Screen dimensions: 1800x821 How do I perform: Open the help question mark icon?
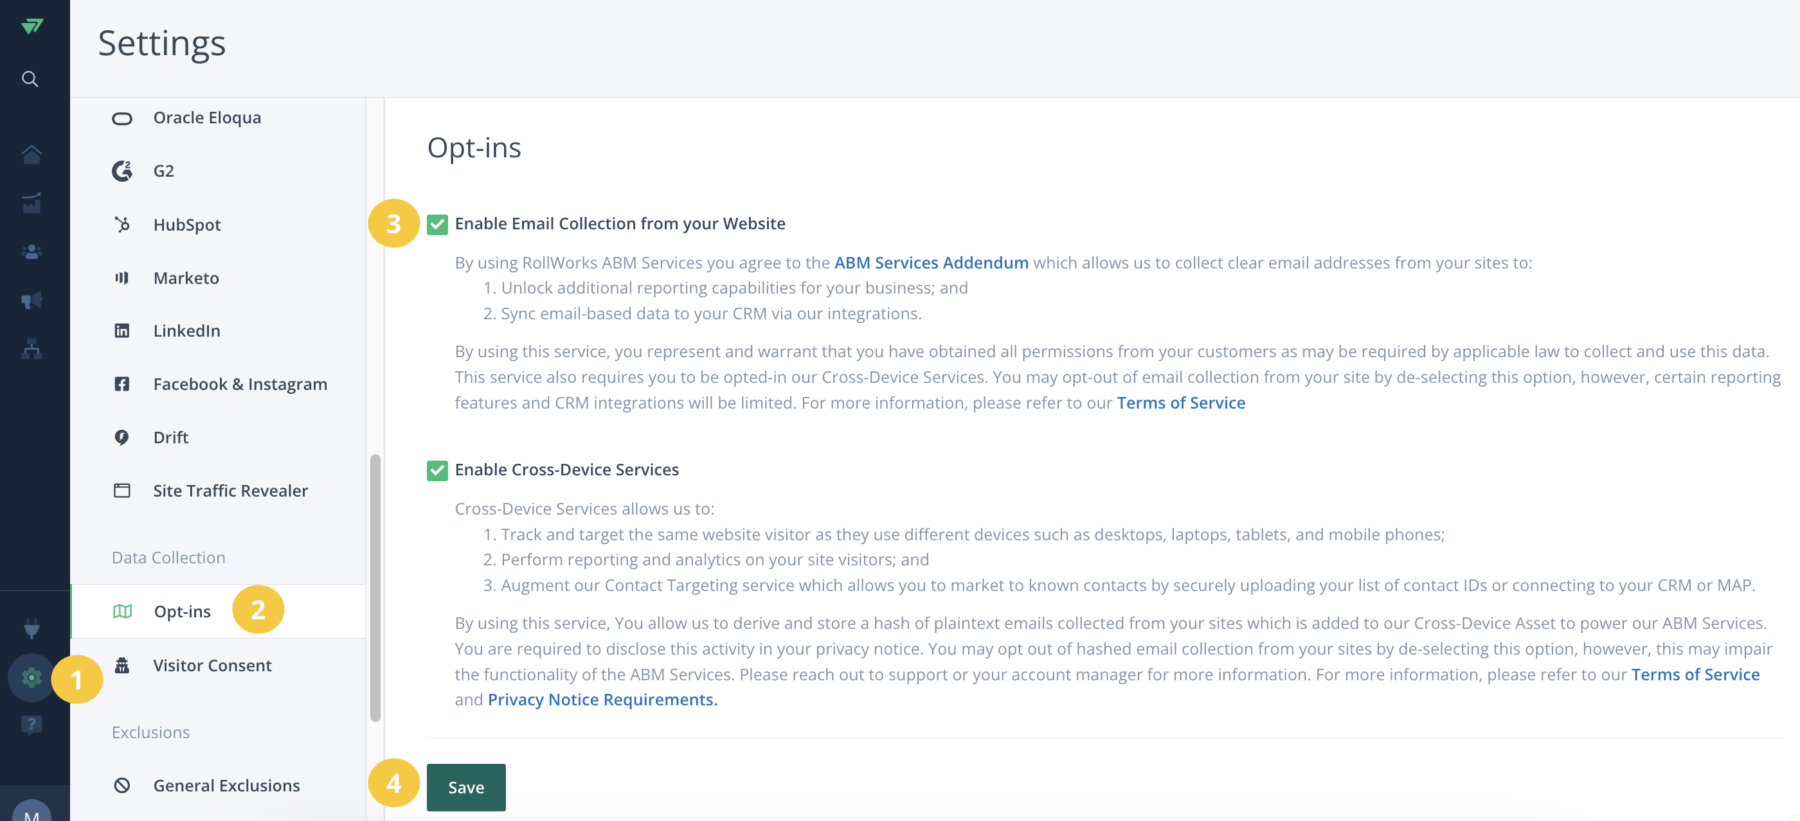(32, 725)
